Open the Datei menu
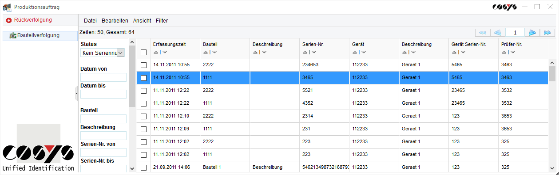This screenshot has width=559, height=175. coord(90,21)
